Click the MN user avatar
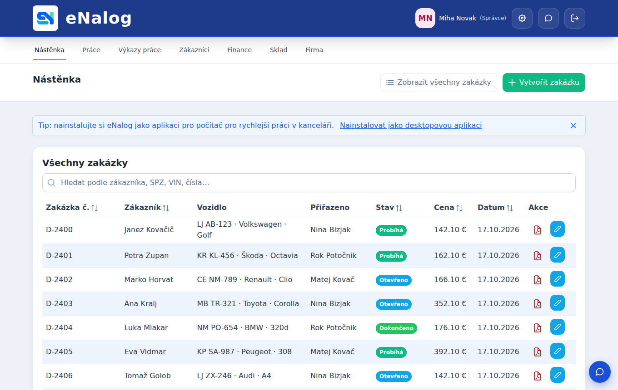Screen dimensions: 618x390 coord(425,18)
